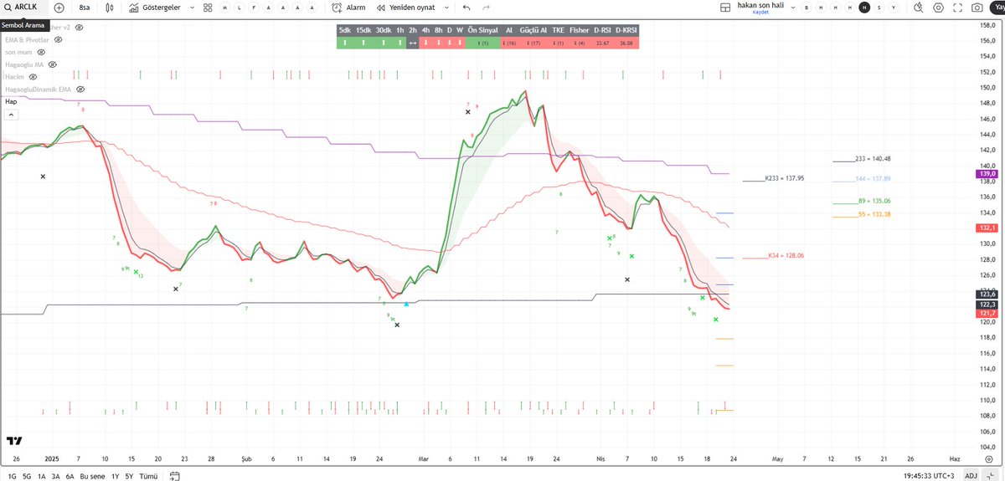The height and width of the screenshot is (481, 1005).
Task: Open symbol search for ARCLK
Action: coord(23,8)
